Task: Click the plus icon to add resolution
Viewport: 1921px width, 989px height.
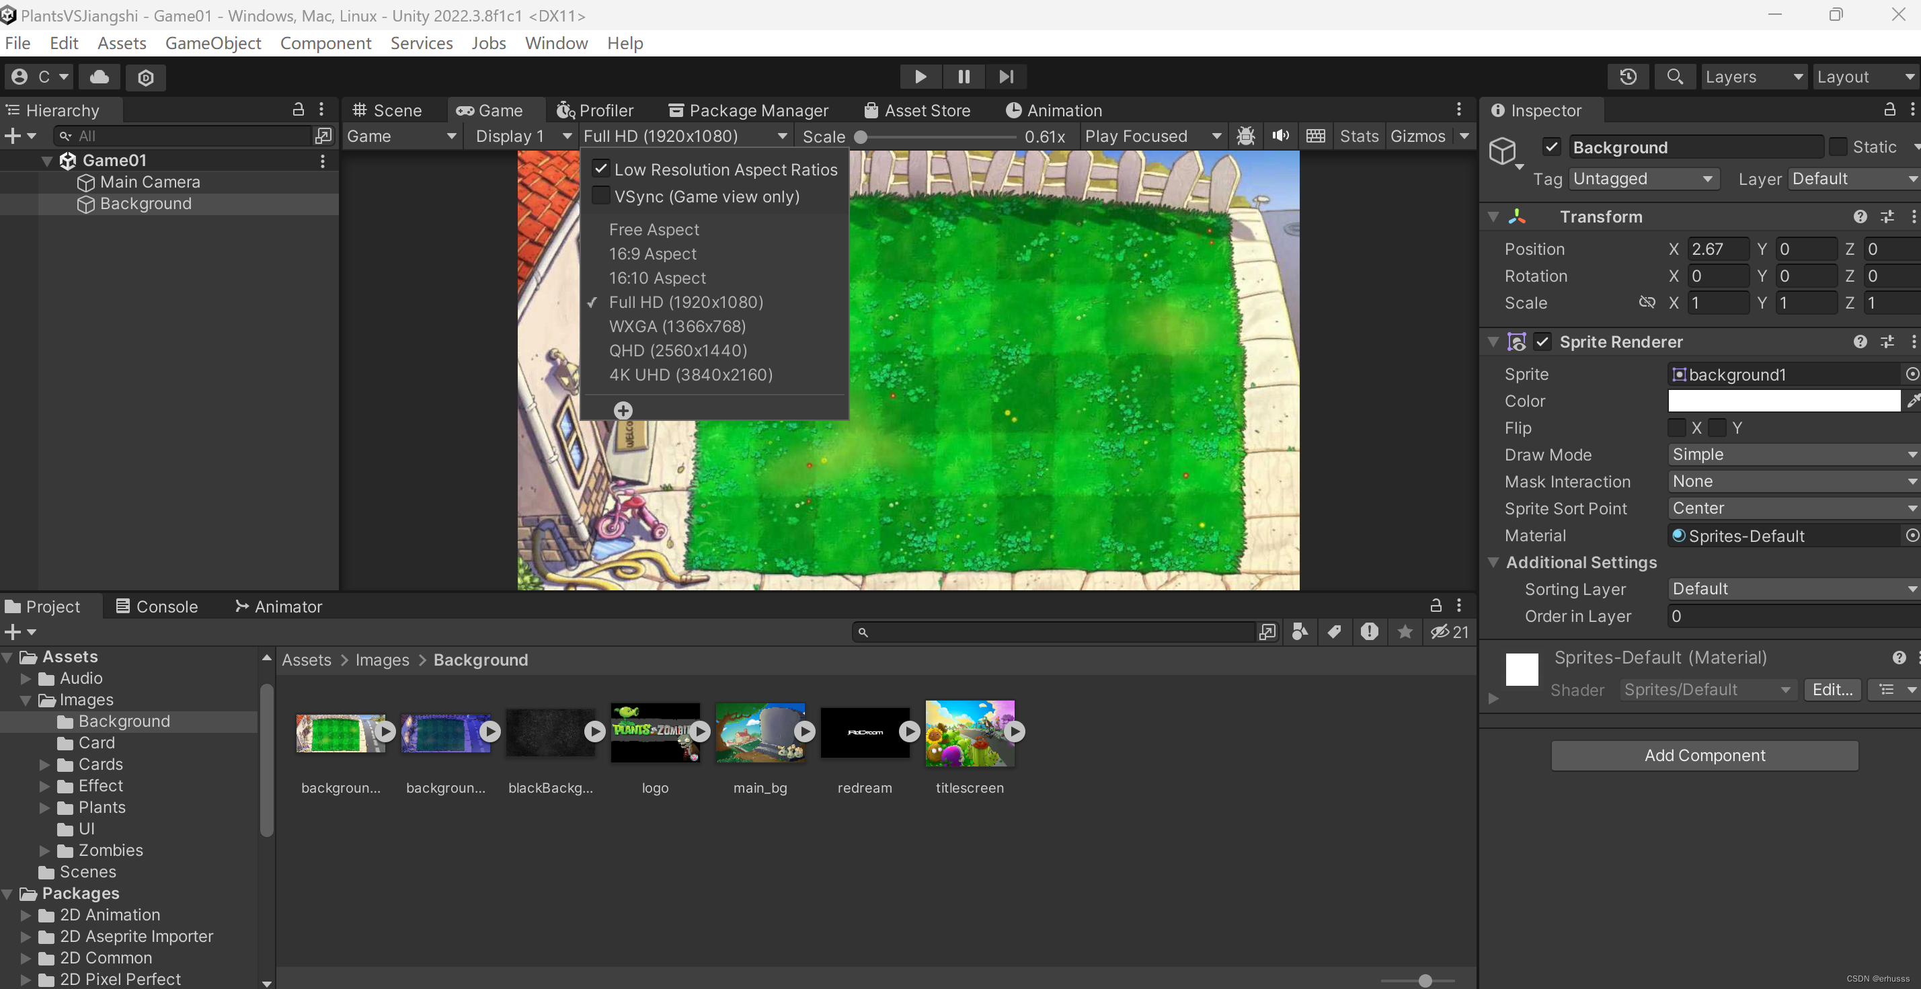Action: [x=623, y=411]
